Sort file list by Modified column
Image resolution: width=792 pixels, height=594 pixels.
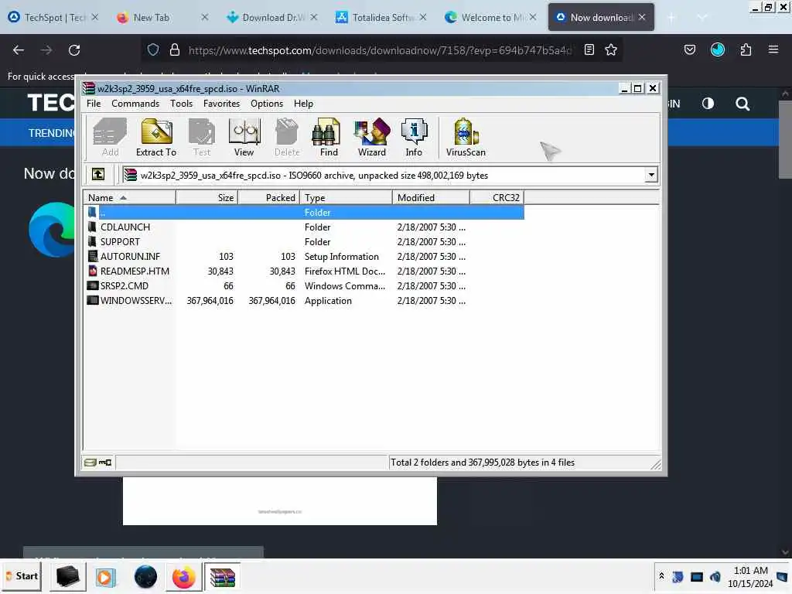point(431,197)
